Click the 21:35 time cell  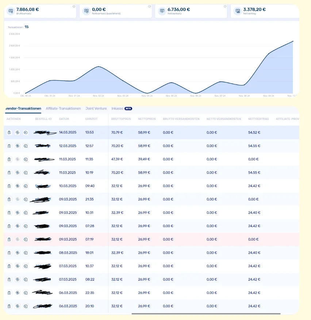point(89,199)
